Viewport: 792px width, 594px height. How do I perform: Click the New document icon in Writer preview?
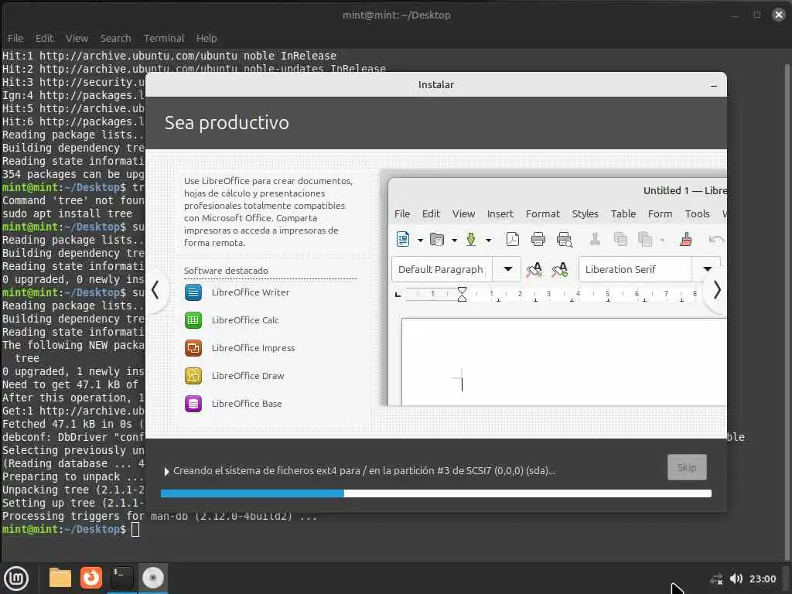[403, 239]
